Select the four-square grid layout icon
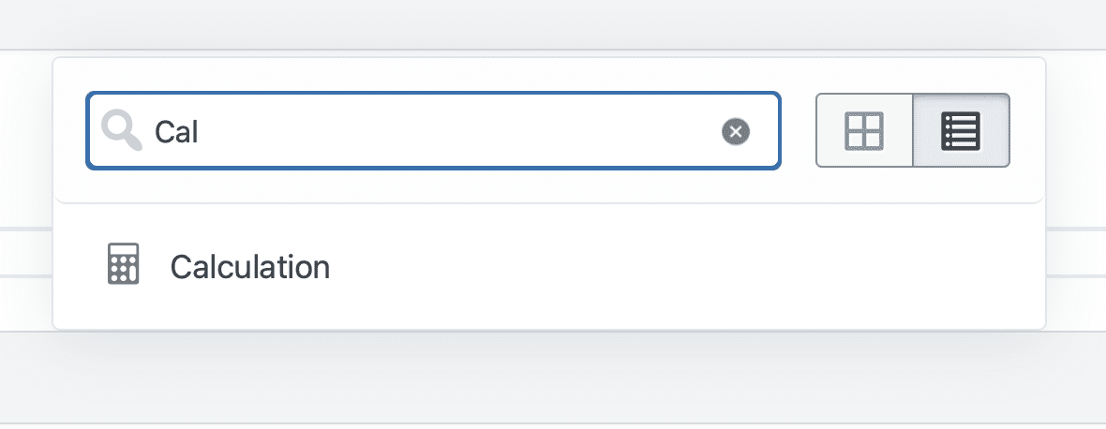1106x429 pixels. (x=864, y=131)
